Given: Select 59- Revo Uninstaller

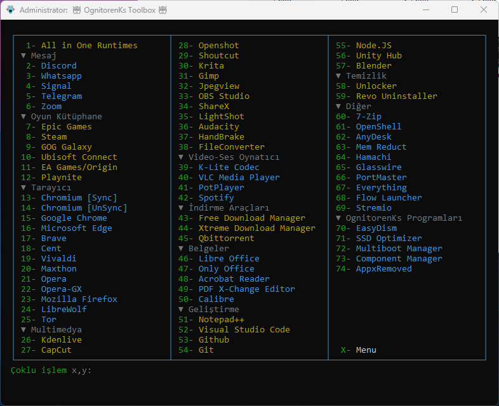Looking at the screenshot, I should pyautogui.click(x=387, y=96).
